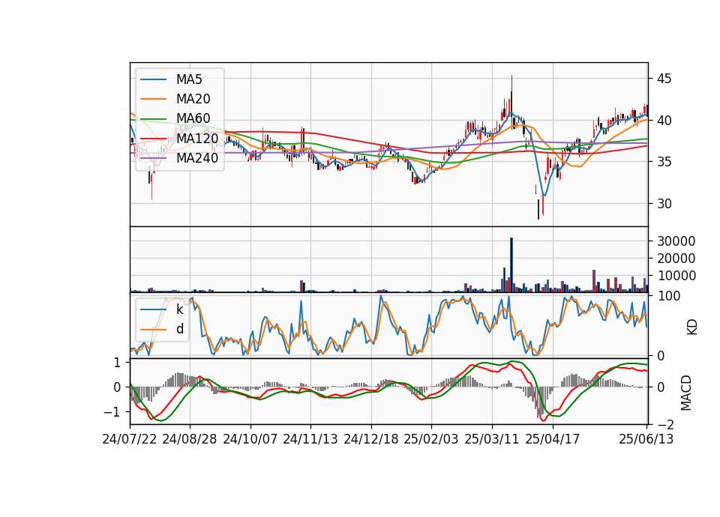Image resolution: width=720 pixels, height=517 pixels.
Task: Click the KD axis value 100
Action: tap(669, 296)
